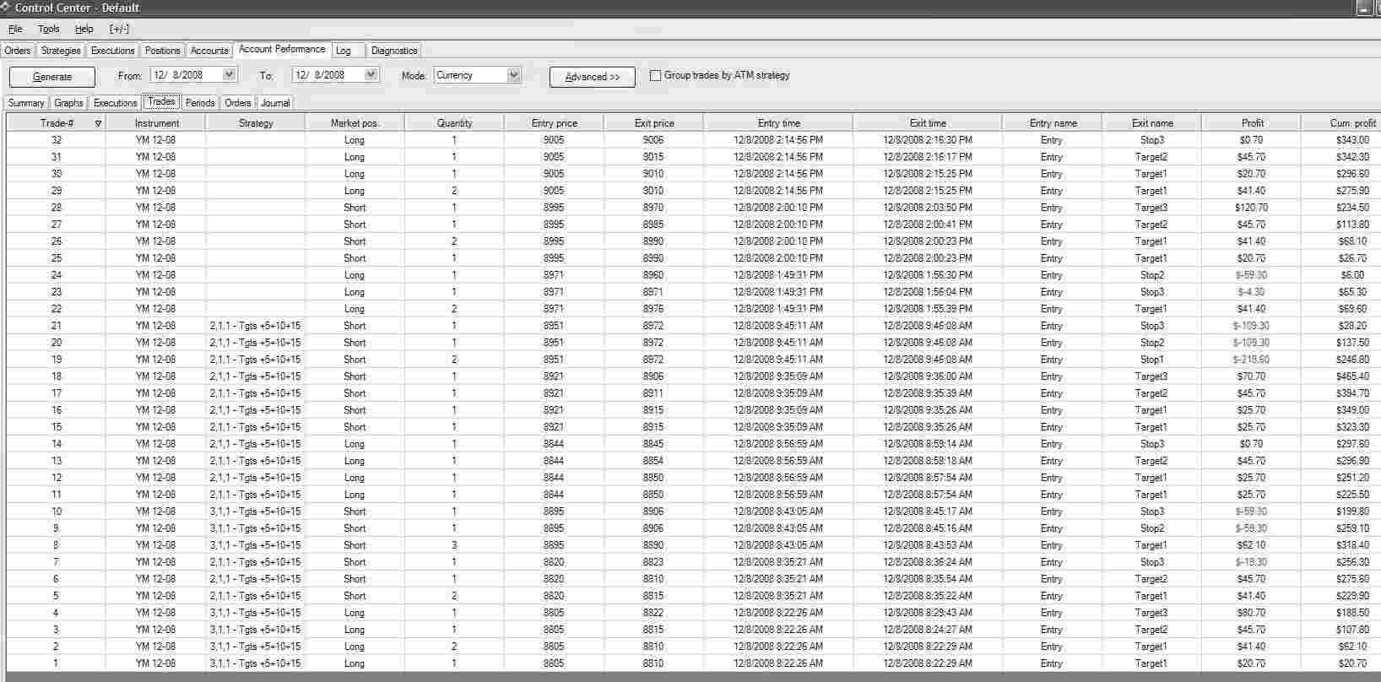Sort by the Quantity column header
1381x682 pixels.
click(455, 123)
